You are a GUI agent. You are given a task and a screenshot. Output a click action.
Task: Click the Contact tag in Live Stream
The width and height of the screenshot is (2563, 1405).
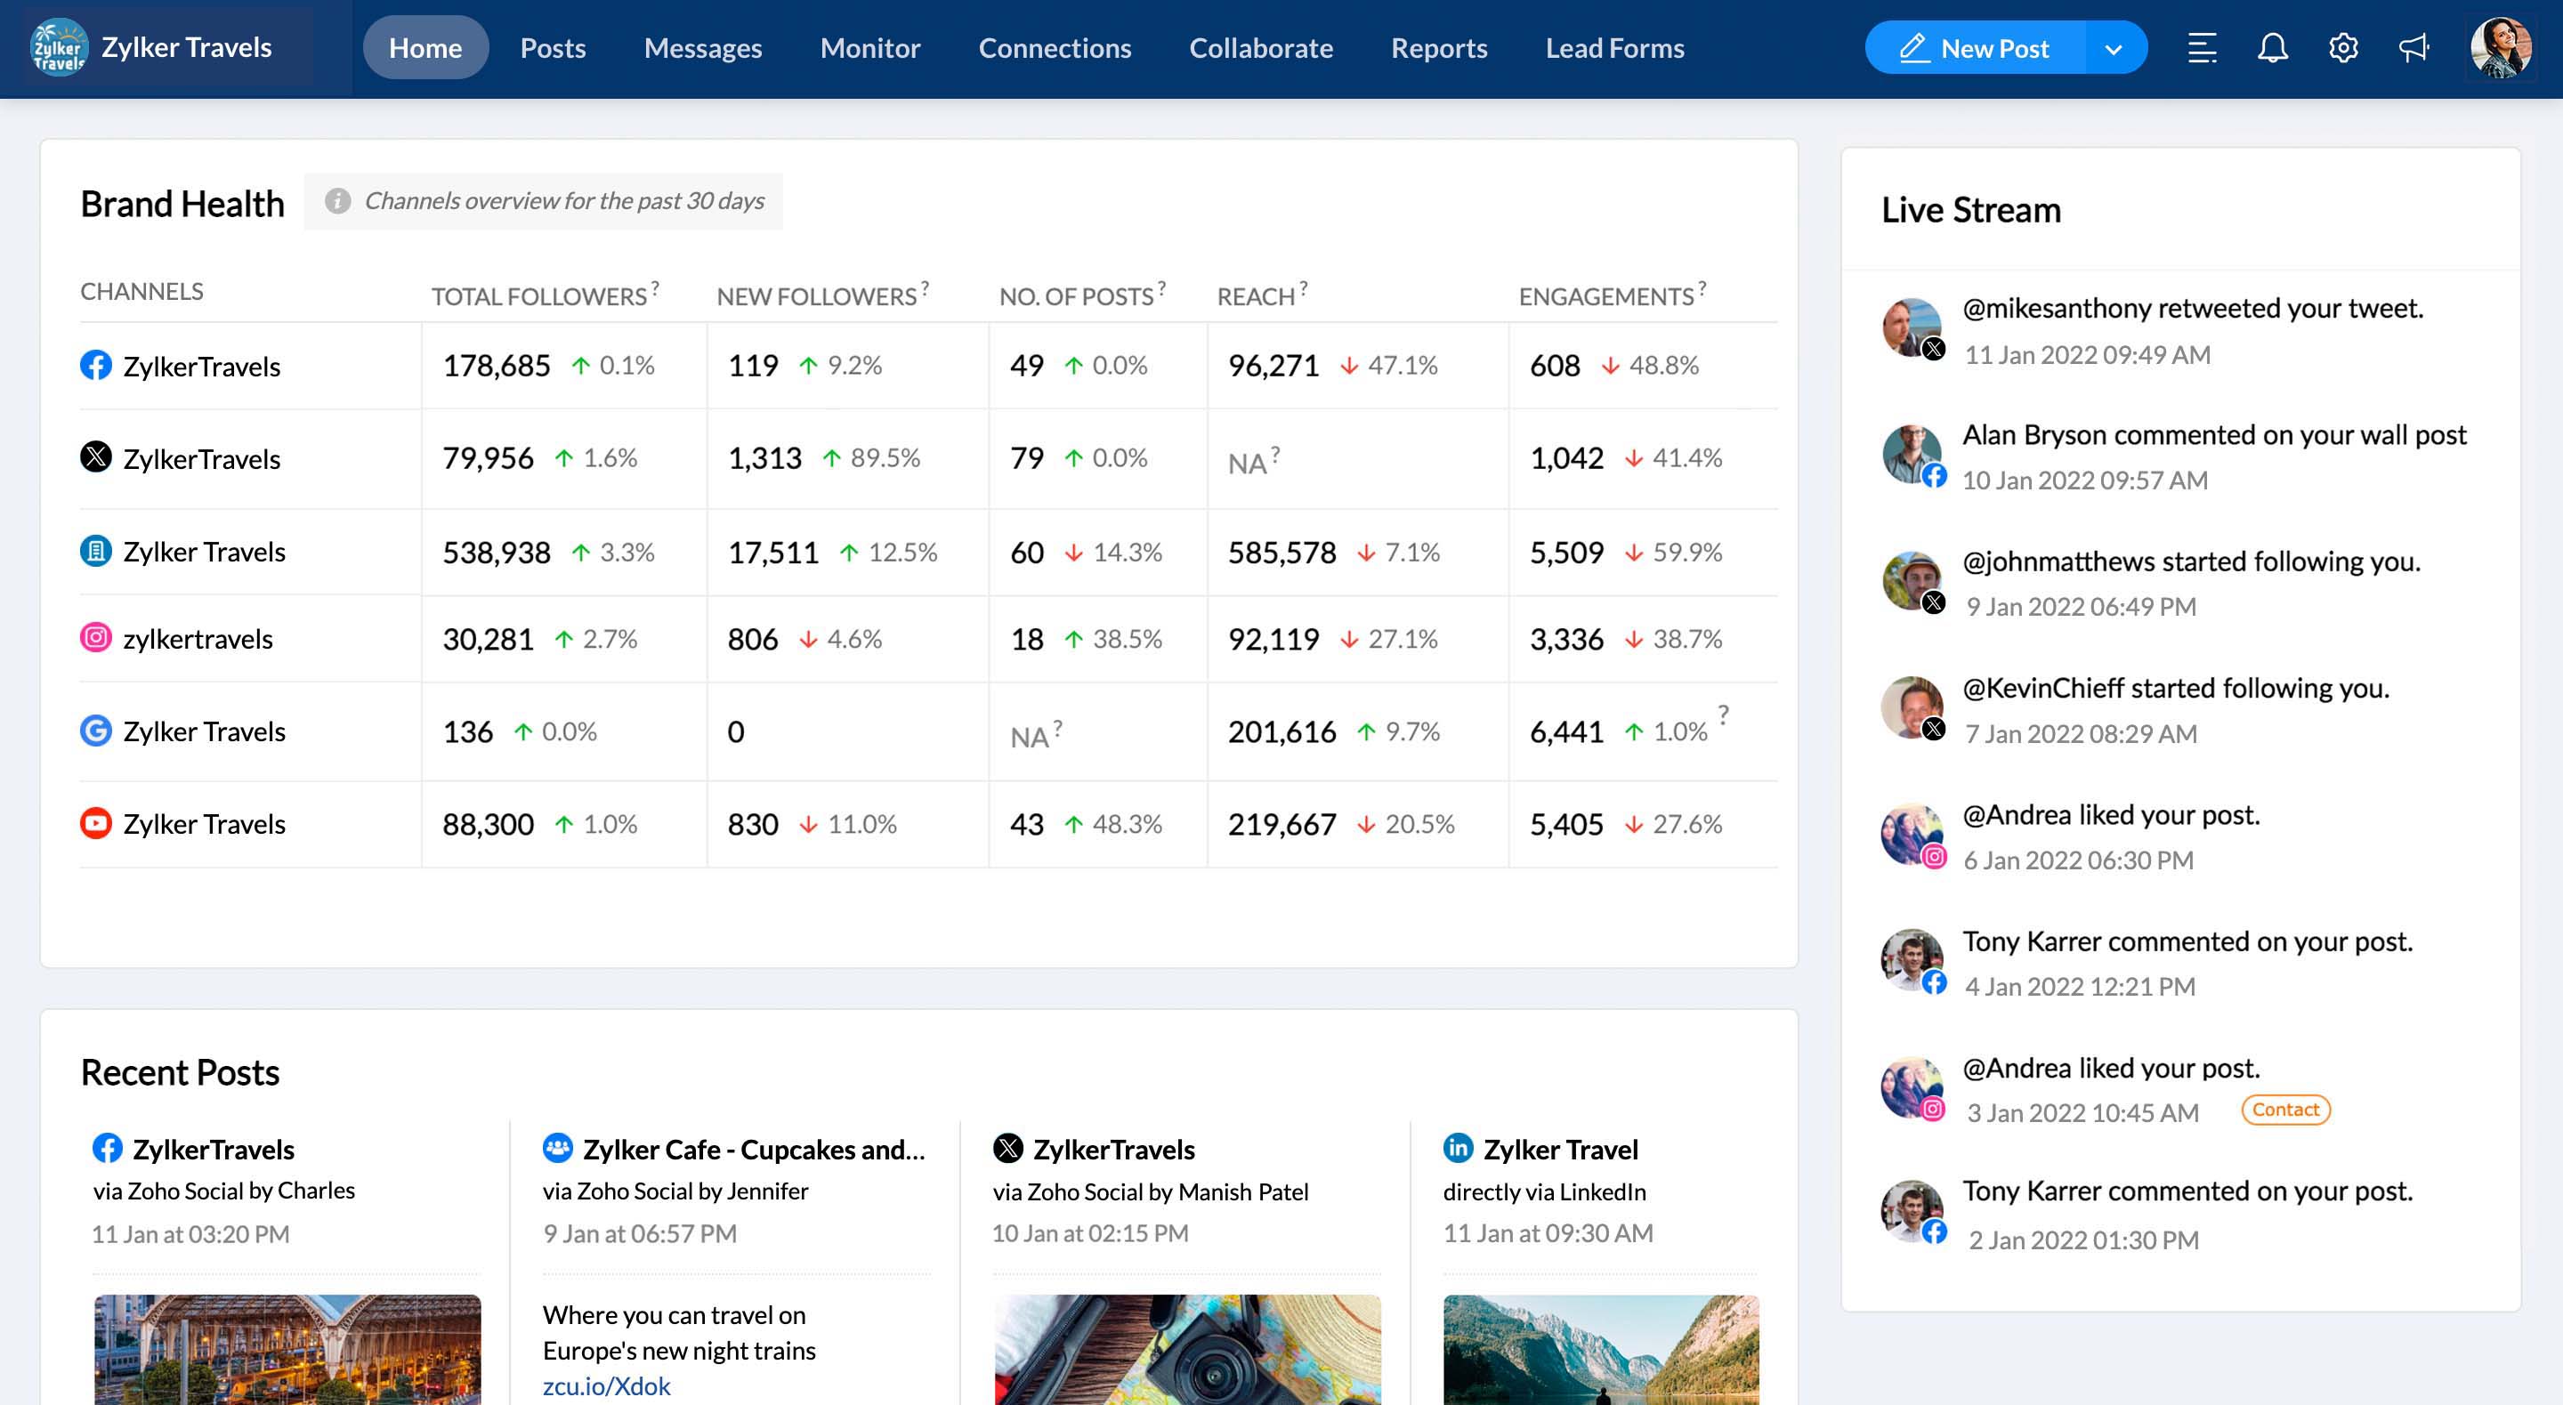pos(2284,1110)
